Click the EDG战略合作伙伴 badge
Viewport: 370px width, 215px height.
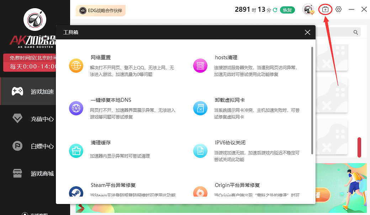(x=101, y=11)
